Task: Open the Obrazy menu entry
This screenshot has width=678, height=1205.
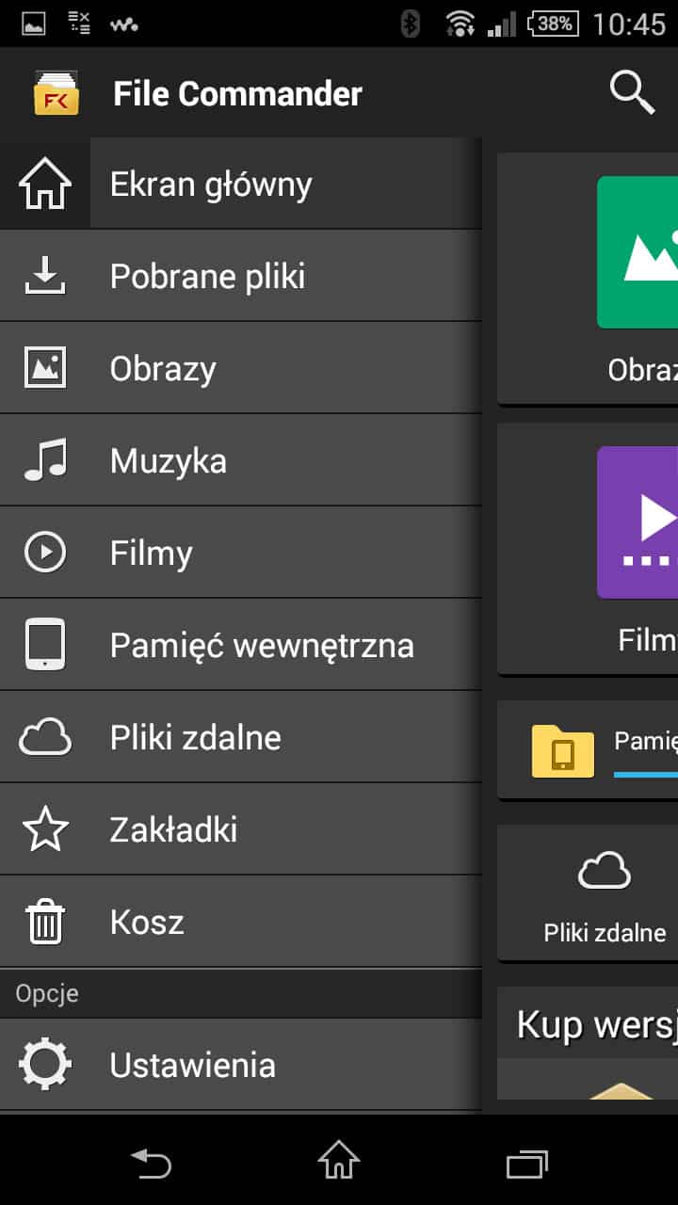Action: [163, 369]
